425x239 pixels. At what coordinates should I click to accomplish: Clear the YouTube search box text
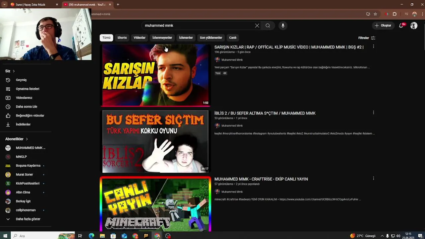(257, 26)
